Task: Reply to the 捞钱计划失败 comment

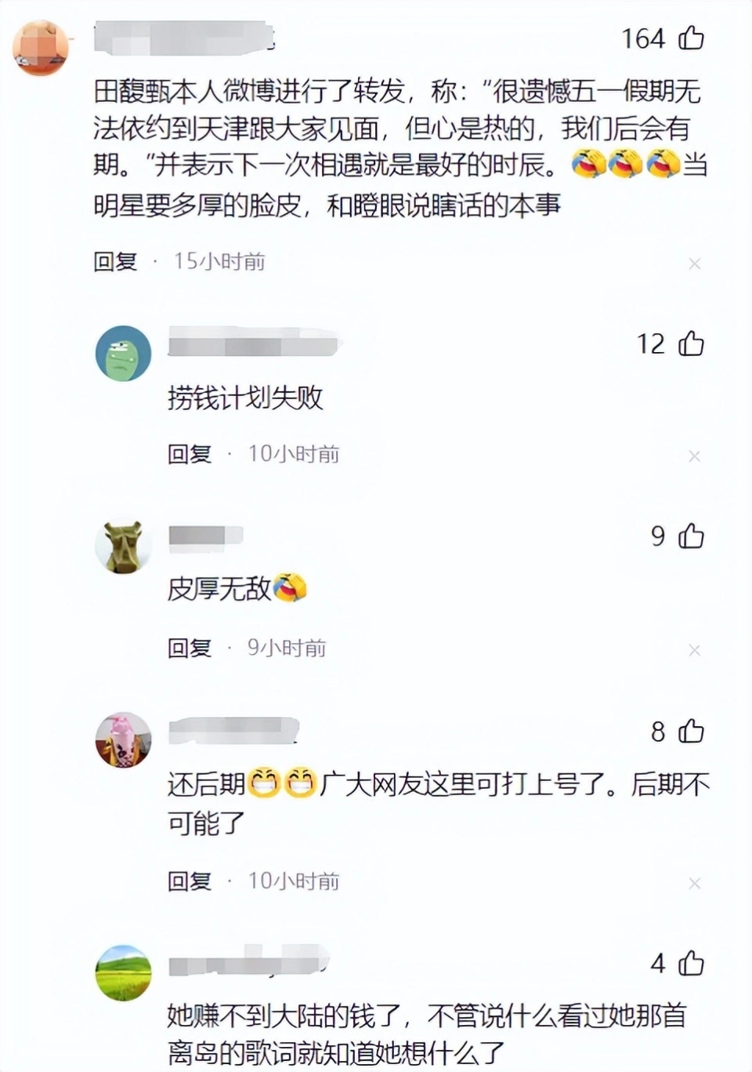Action: [190, 453]
